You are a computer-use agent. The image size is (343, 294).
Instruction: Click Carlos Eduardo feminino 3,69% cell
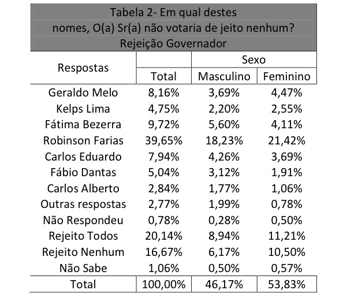coord(287,157)
